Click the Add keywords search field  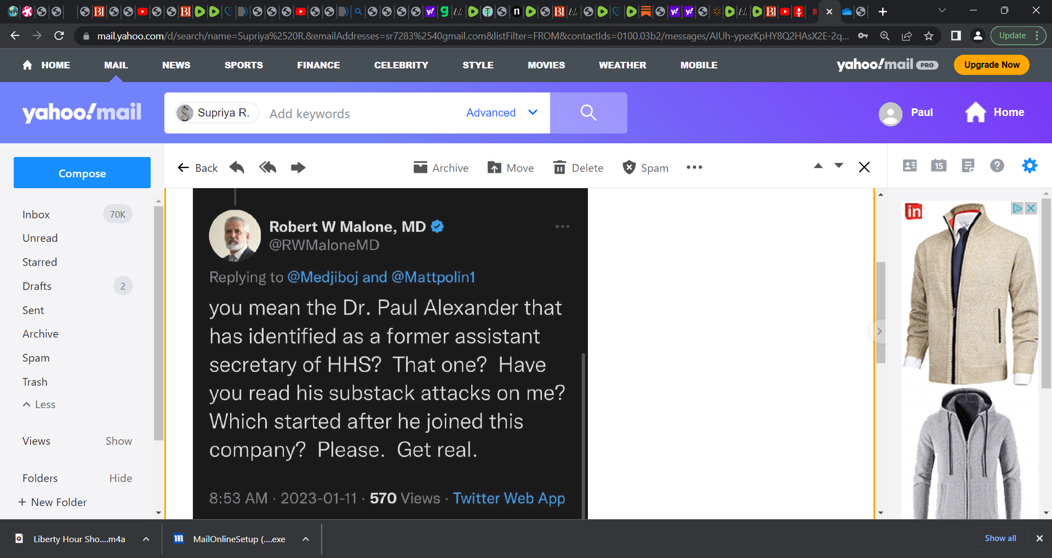(x=362, y=113)
